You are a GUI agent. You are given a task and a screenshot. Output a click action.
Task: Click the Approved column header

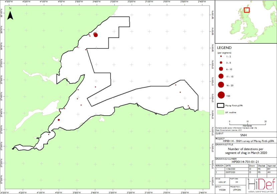coord(272,166)
